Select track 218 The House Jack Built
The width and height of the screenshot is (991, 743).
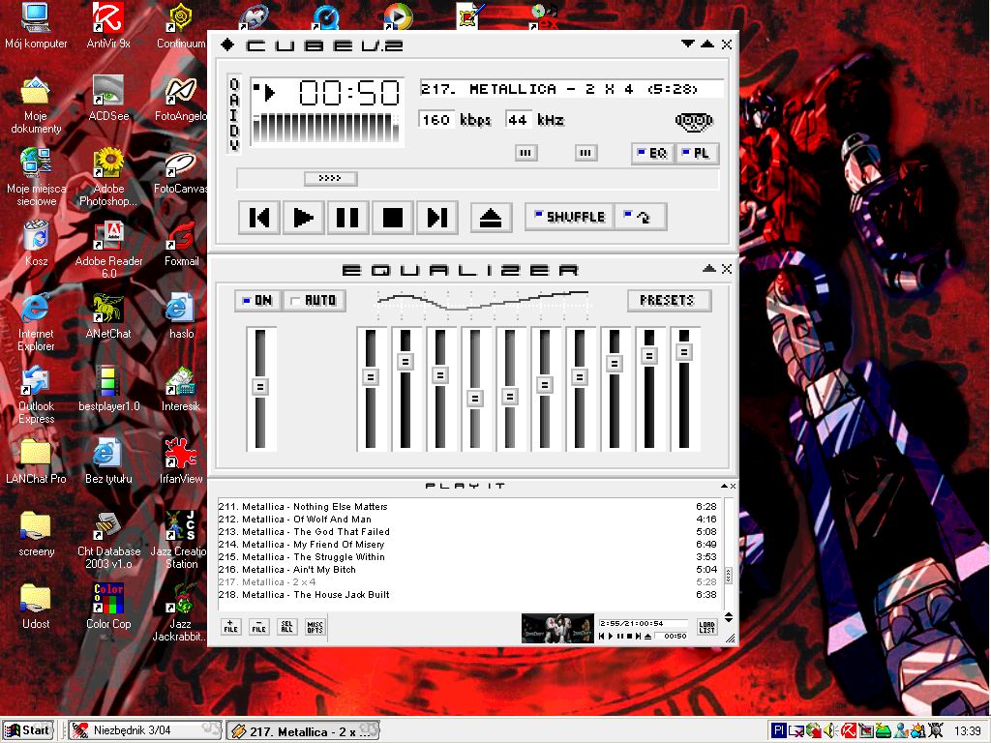tap(315, 595)
